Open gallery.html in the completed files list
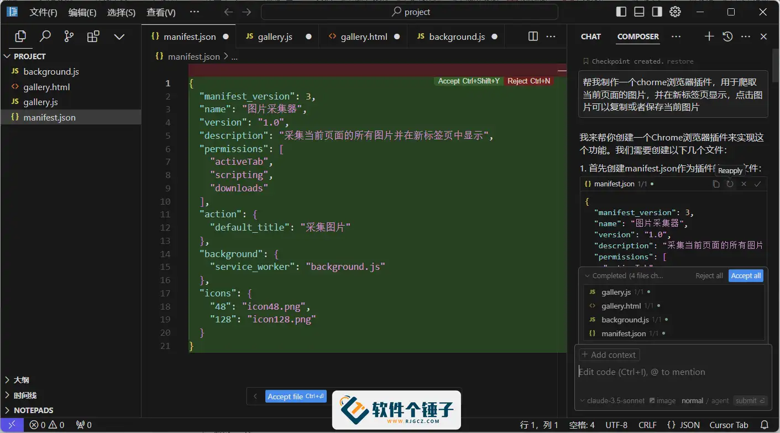 (674, 306)
